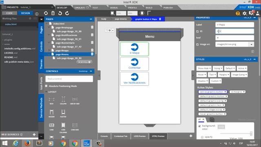Click the device orientation icon beside size fields
Image resolution: width=261 pixels, height=147 pixels.
[x=142, y=13]
